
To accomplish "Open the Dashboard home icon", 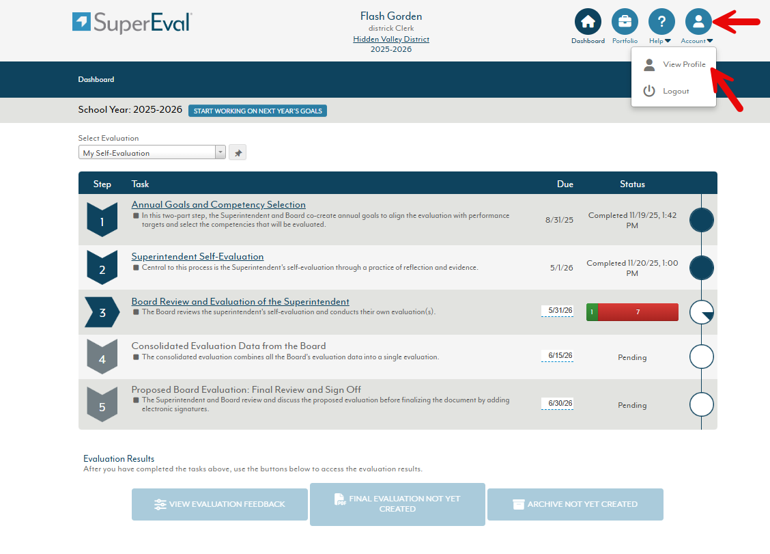I will tap(588, 22).
